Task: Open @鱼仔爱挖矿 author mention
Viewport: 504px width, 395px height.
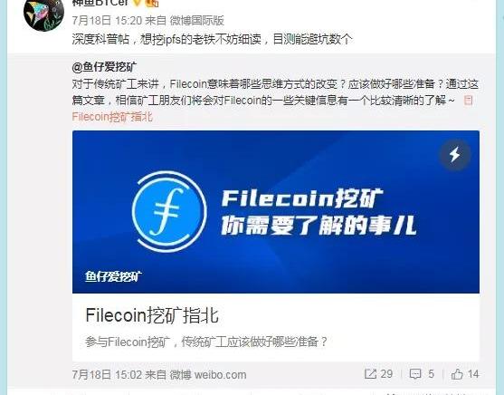Action: (x=104, y=67)
